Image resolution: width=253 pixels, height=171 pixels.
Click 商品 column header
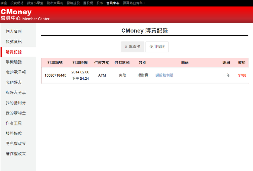click(185, 63)
